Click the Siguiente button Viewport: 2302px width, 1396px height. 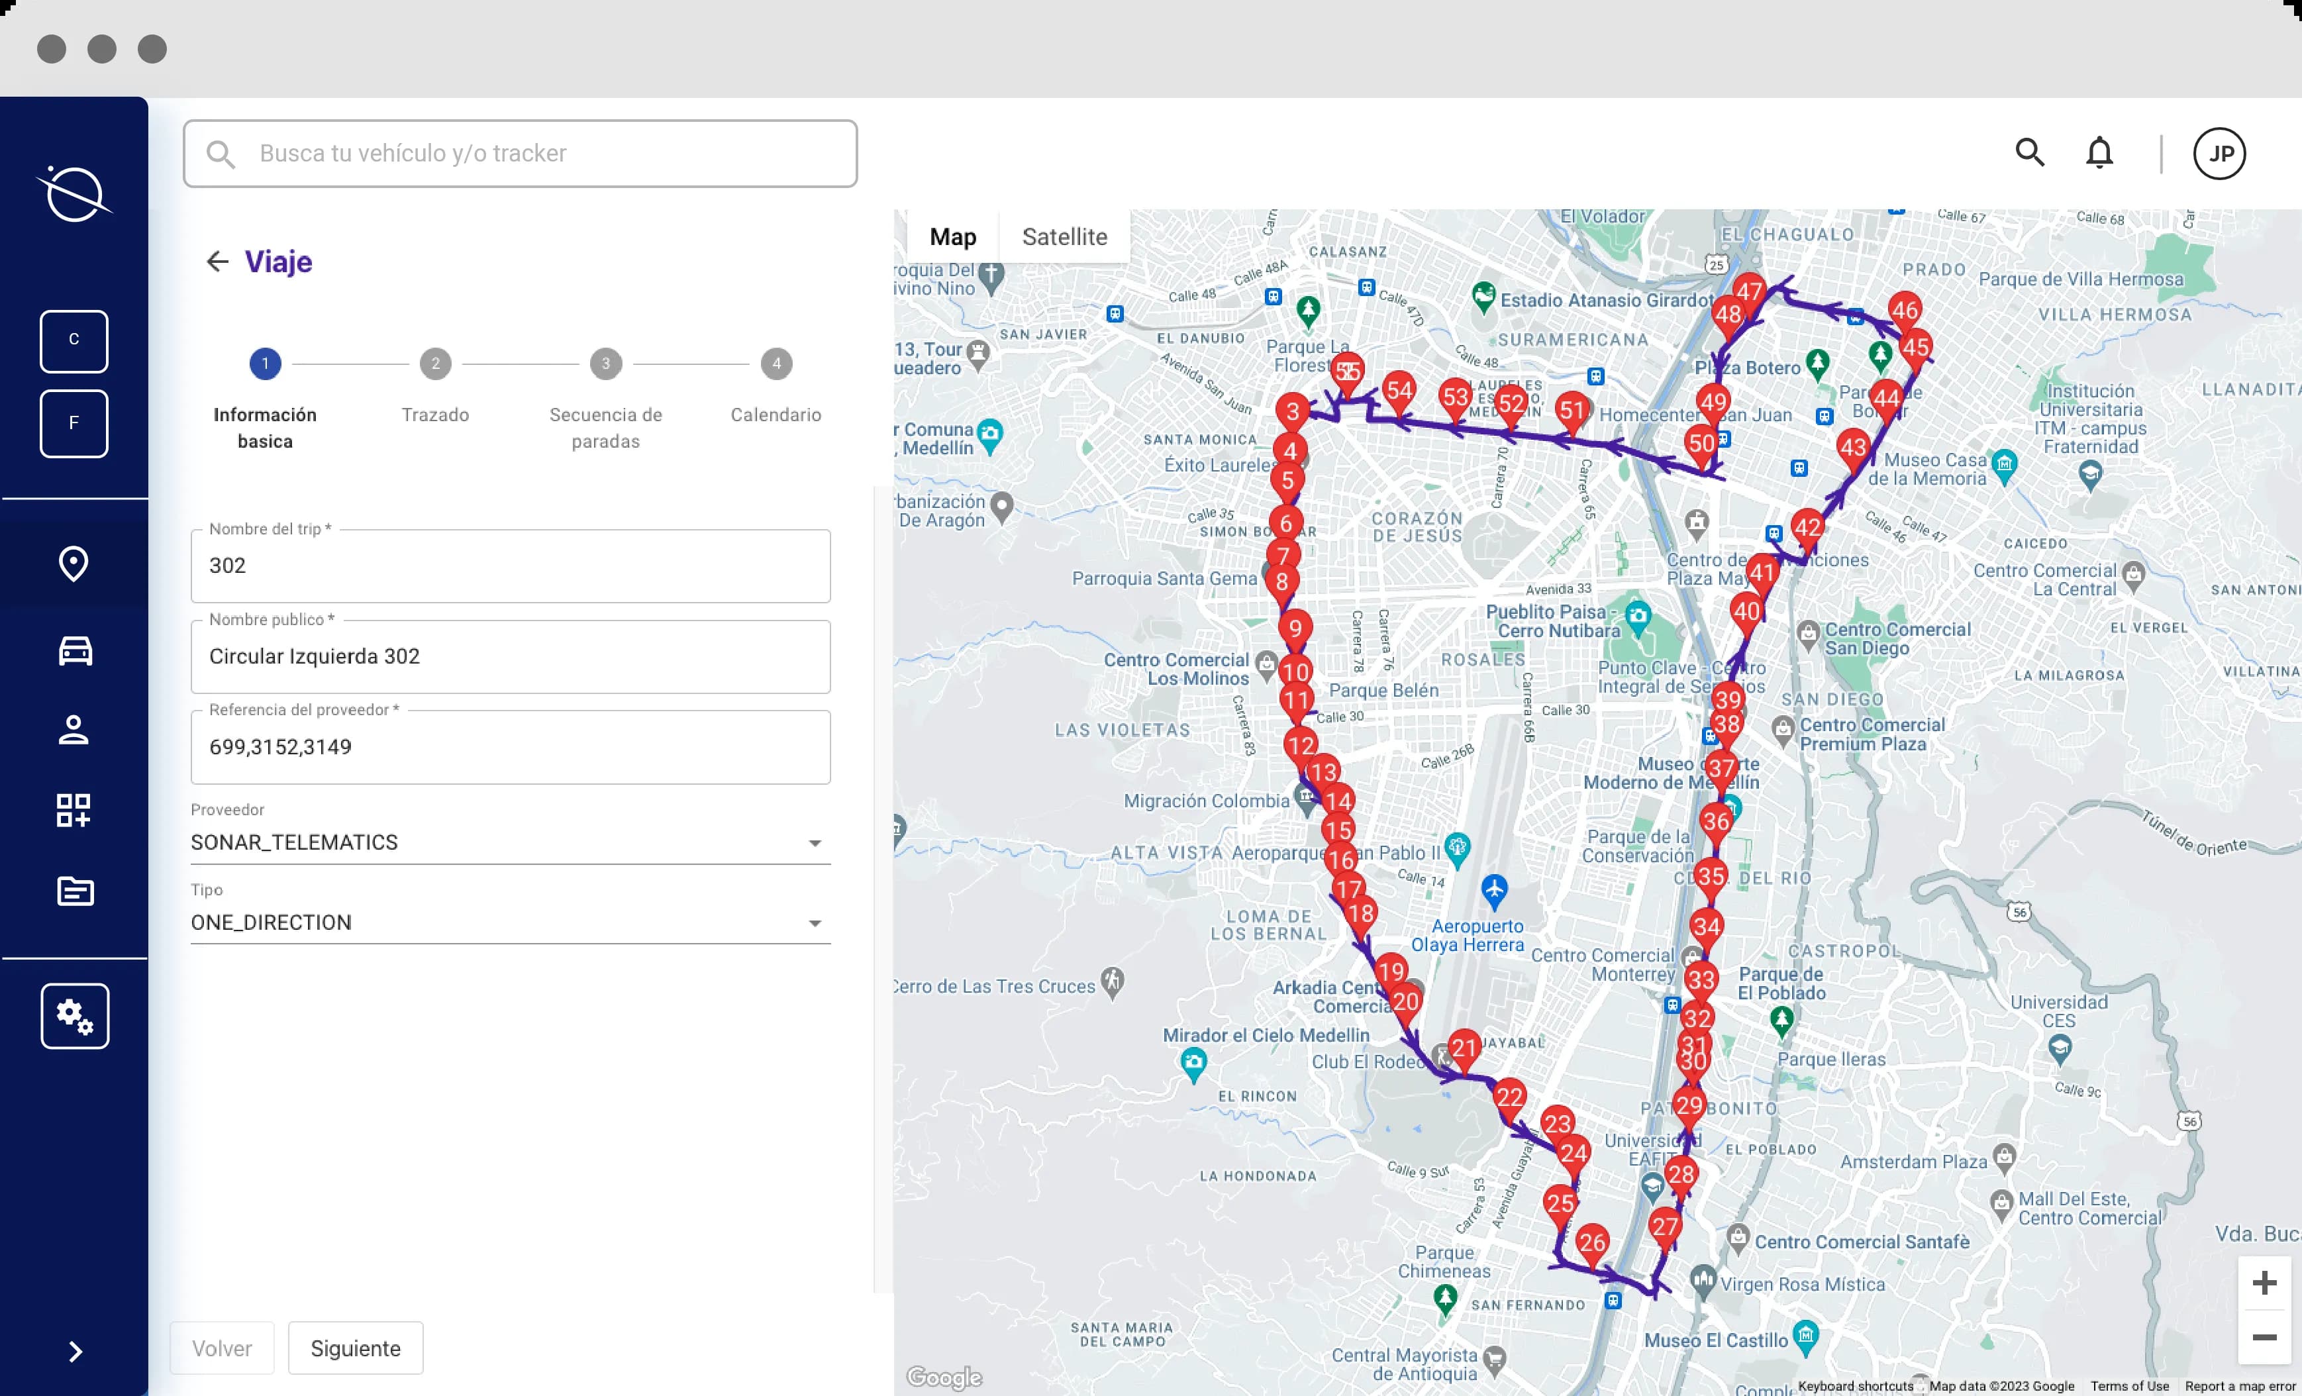tap(355, 1348)
